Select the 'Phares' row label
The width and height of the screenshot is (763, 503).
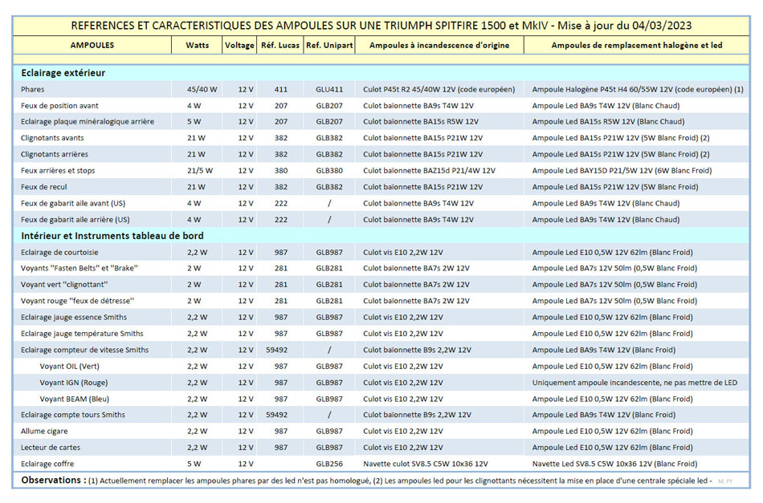click(x=33, y=90)
